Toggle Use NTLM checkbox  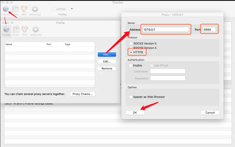tap(151, 65)
